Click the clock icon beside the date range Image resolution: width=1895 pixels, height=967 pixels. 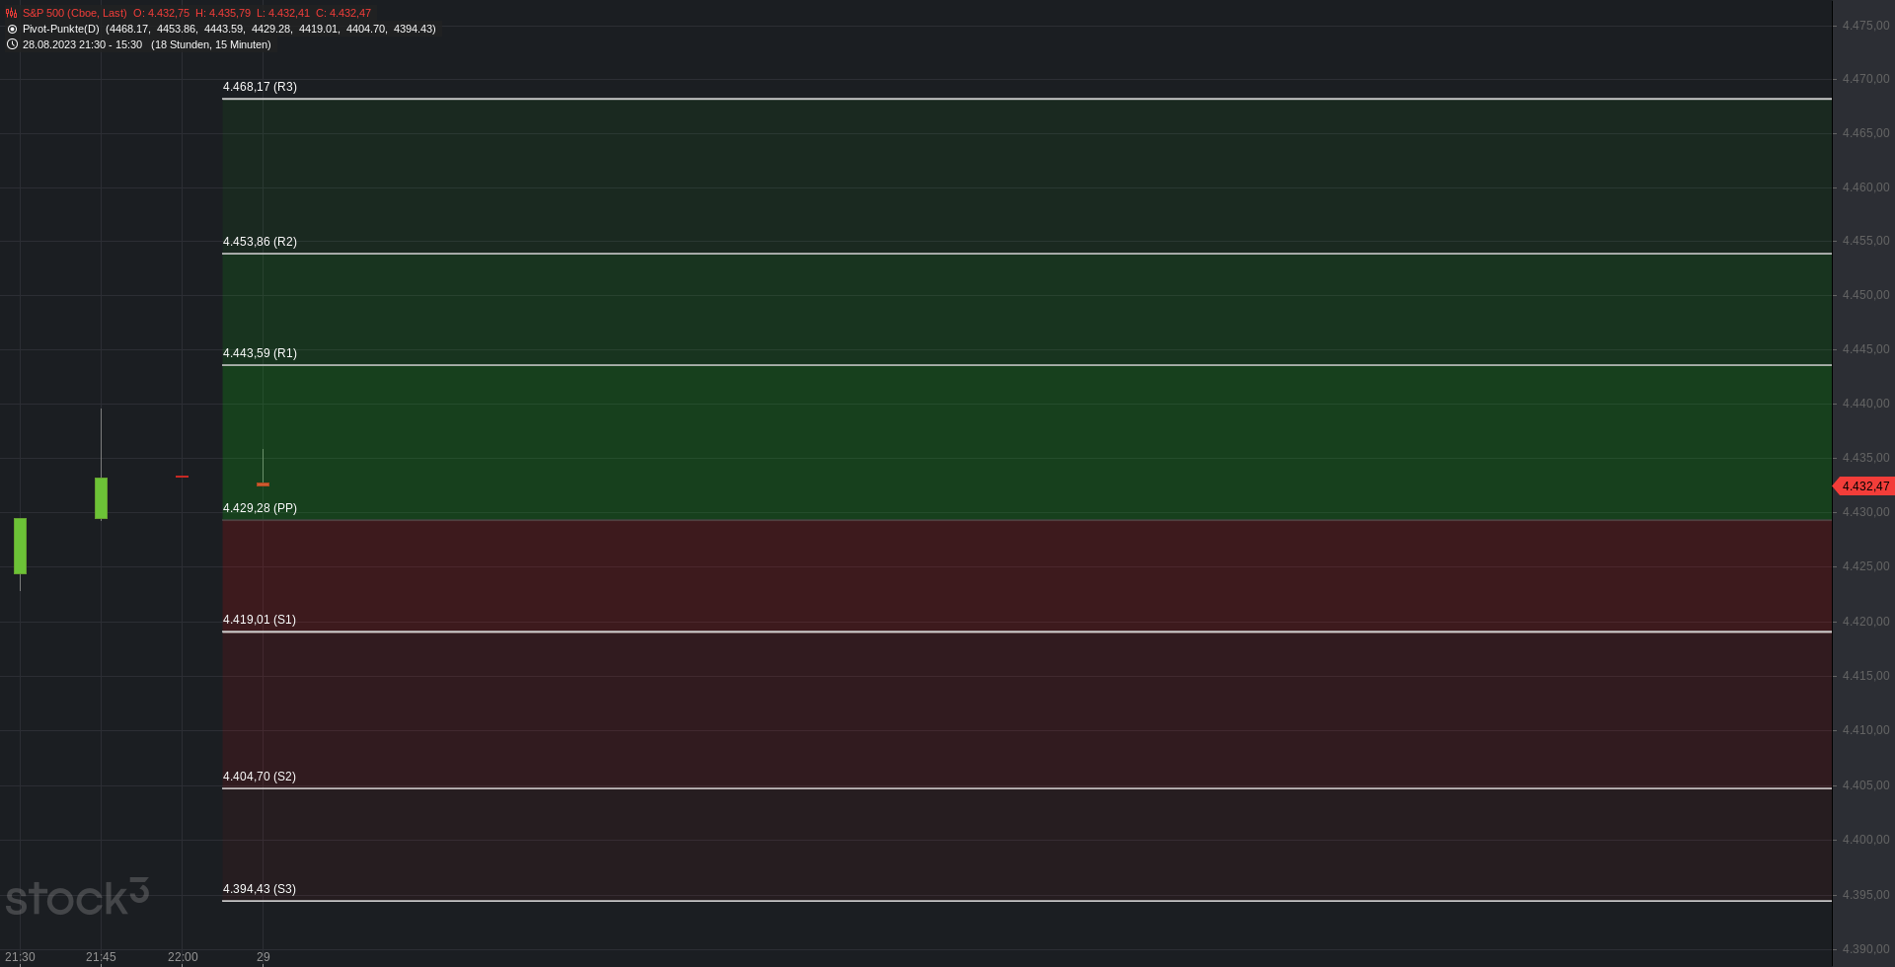pos(12,44)
